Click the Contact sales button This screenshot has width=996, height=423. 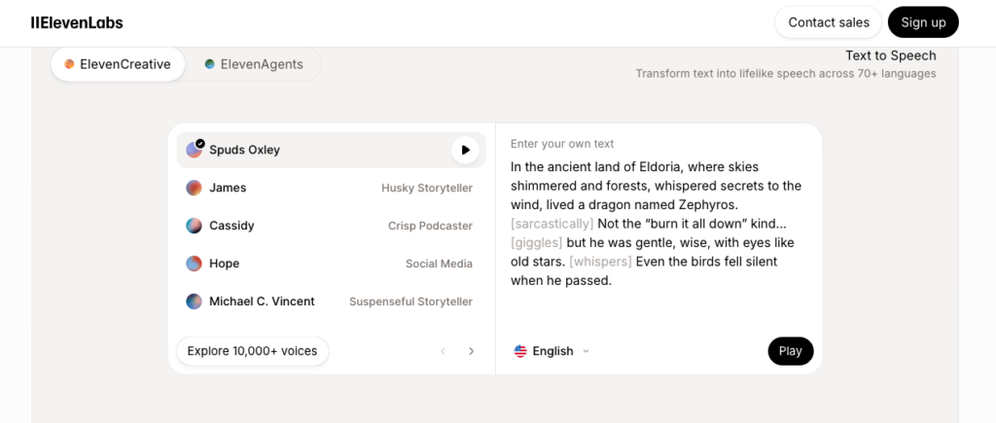(828, 22)
